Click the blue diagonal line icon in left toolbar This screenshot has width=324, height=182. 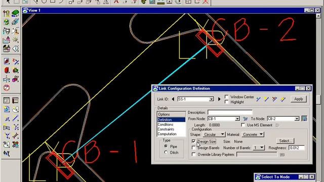click(x=15, y=118)
